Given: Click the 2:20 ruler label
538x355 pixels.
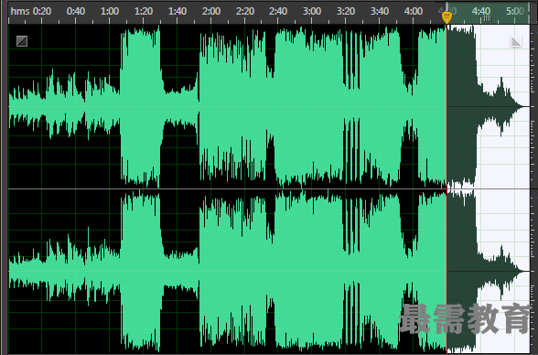Looking at the screenshot, I should click(245, 11).
